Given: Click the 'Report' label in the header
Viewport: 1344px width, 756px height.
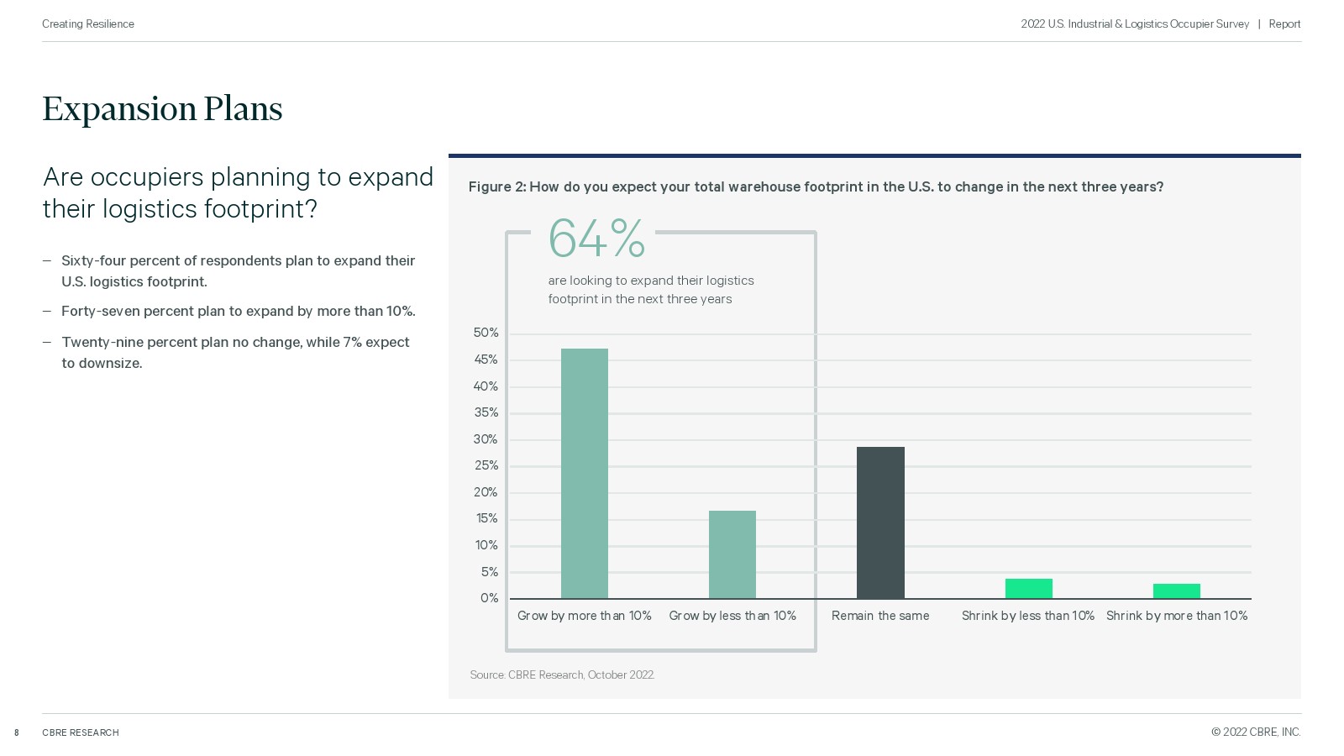Looking at the screenshot, I should pyautogui.click(x=1284, y=24).
